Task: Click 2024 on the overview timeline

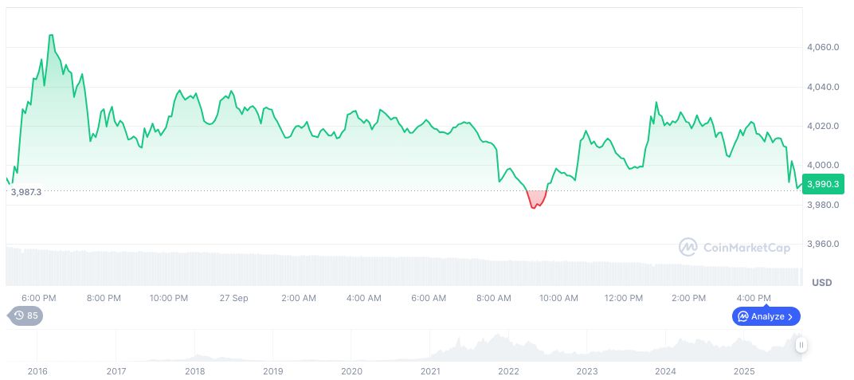Action: tap(665, 371)
